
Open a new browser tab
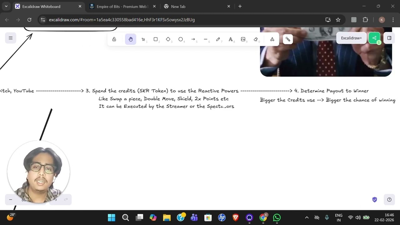click(x=240, y=6)
